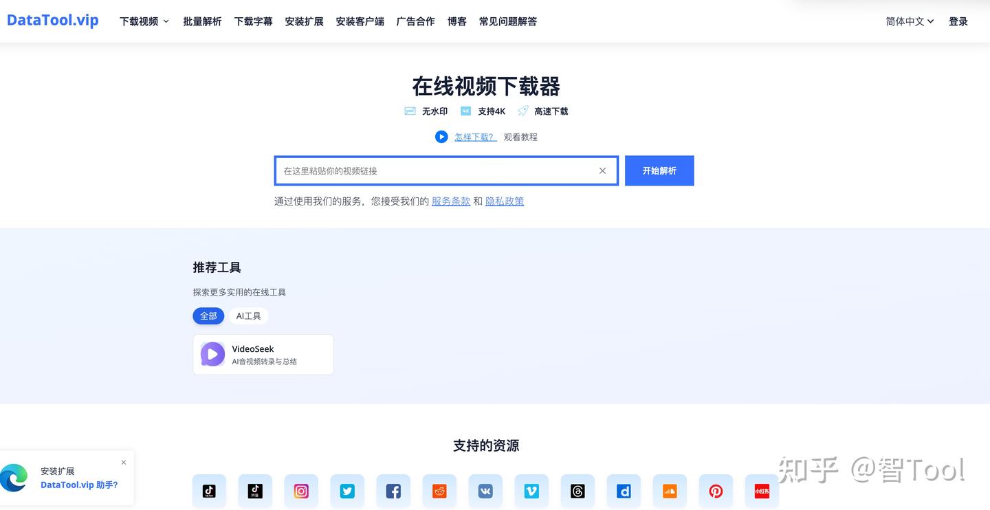Open 批量解析 in the navigation bar

pos(202,21)
